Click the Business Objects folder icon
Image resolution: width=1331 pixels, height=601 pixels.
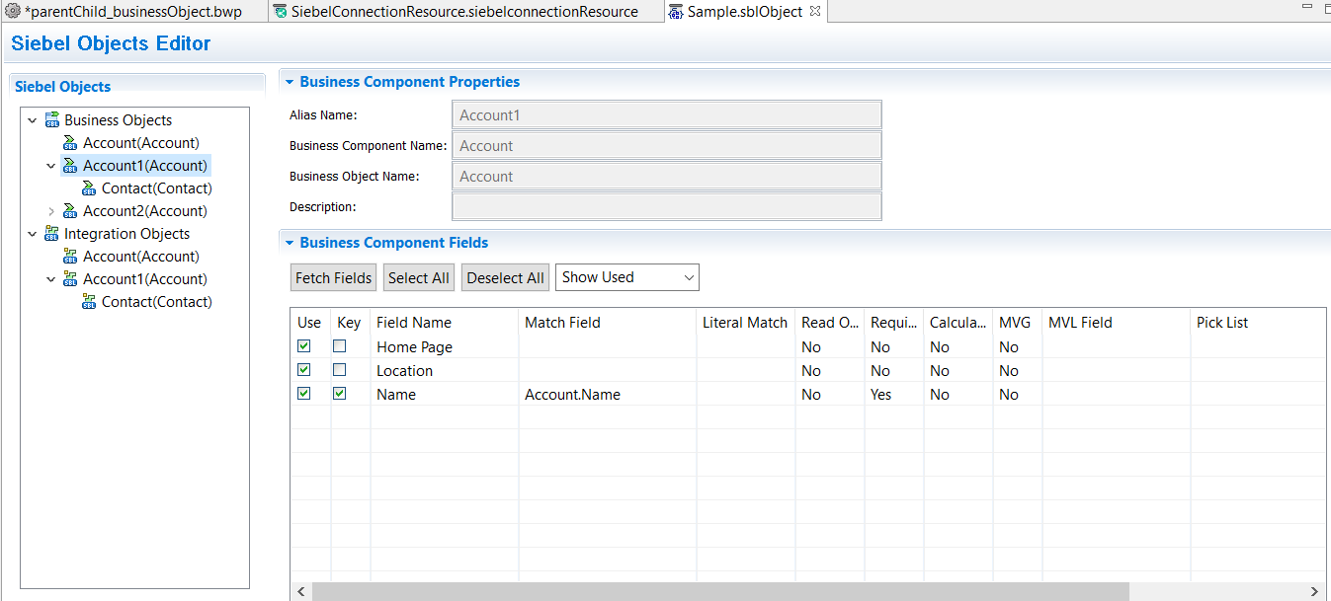click(52, 120)
